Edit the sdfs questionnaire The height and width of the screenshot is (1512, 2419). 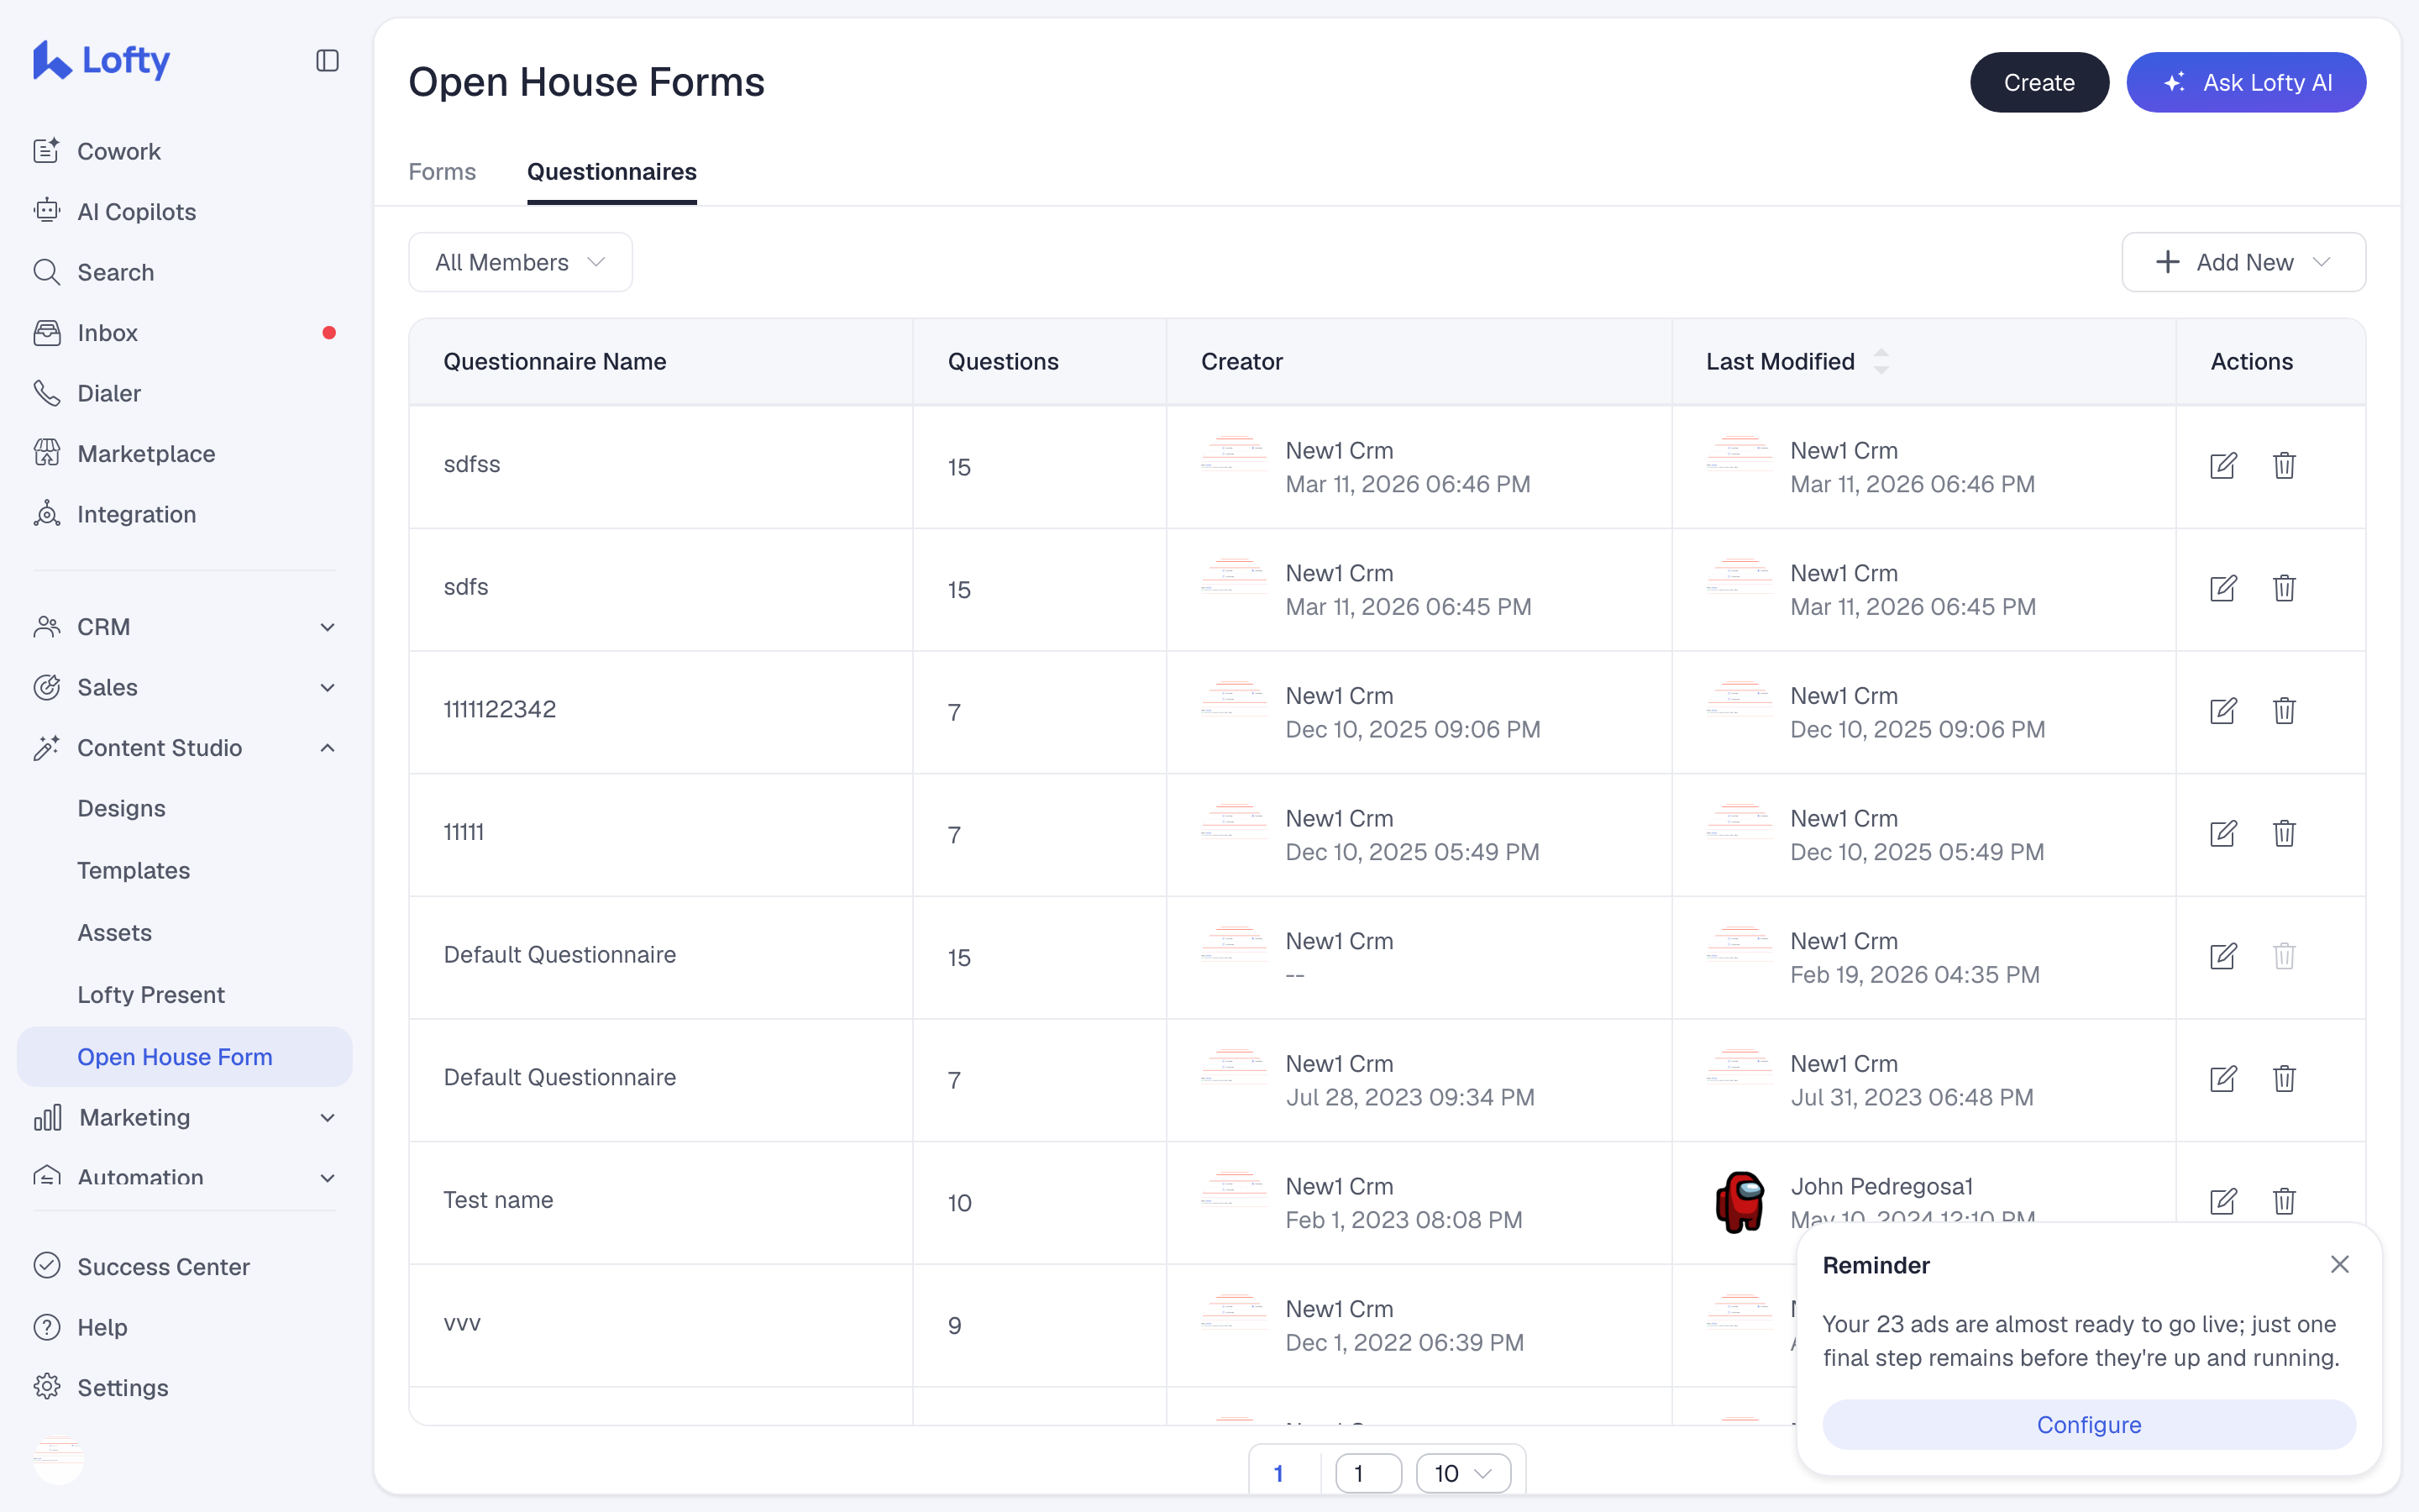pos(2223,588)
